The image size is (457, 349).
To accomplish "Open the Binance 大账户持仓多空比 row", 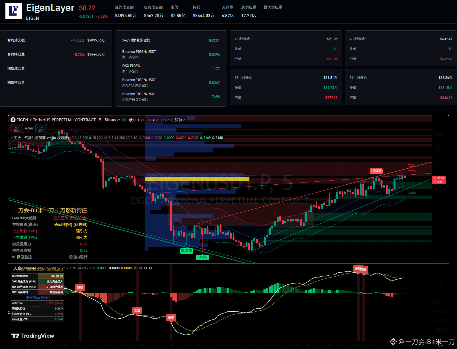I will point(171,97).
